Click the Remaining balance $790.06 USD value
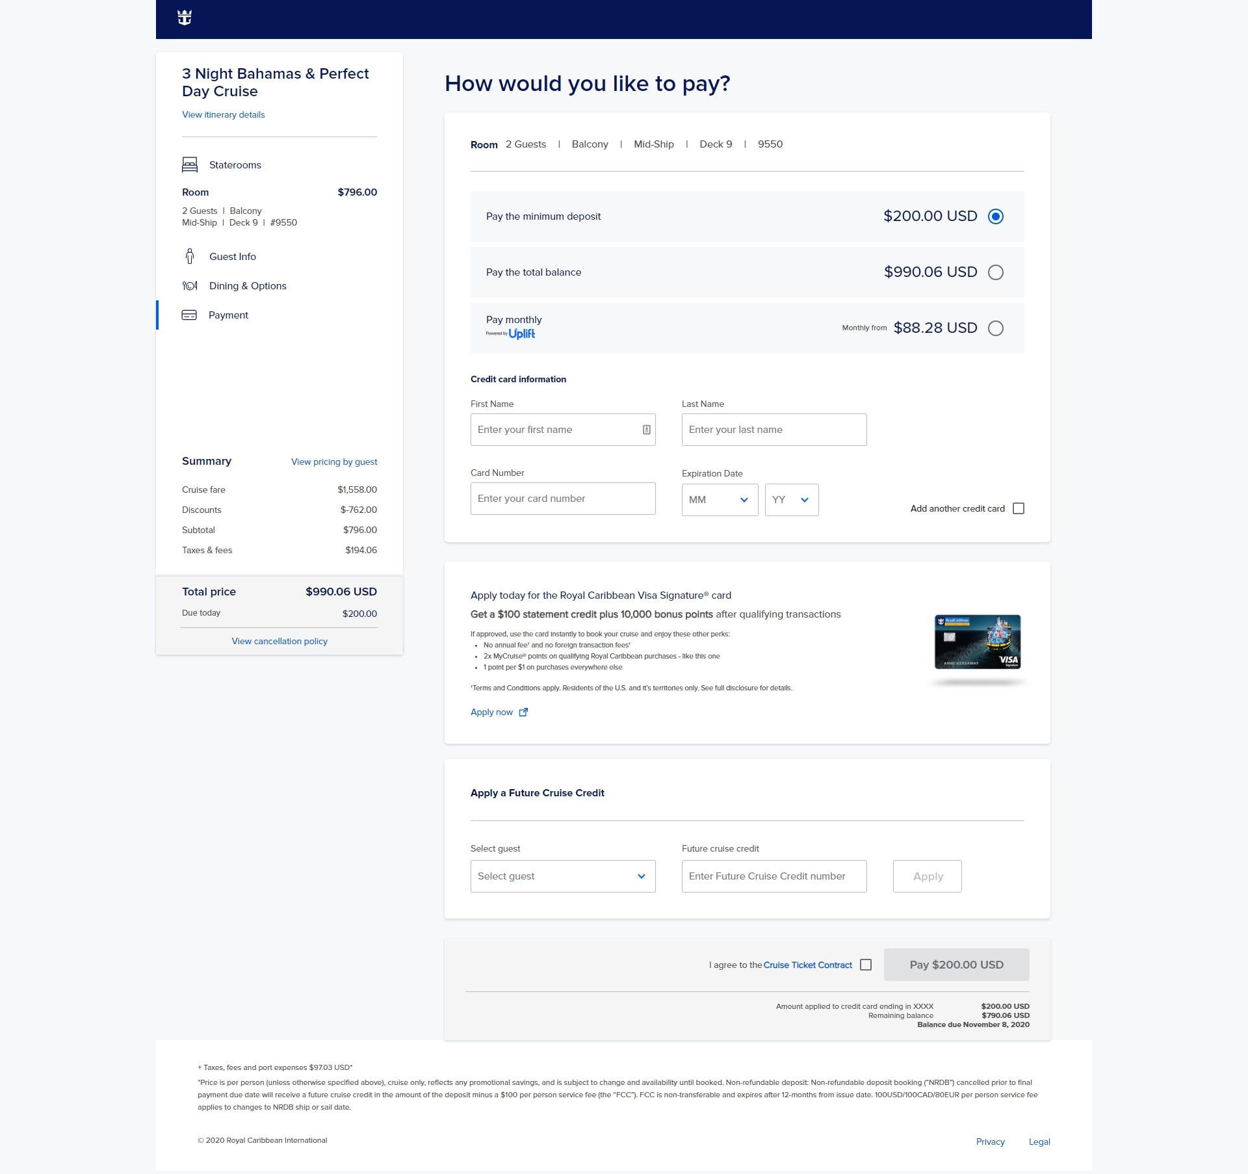The image size is (1248, 1174). [x=1006, y=1015]
